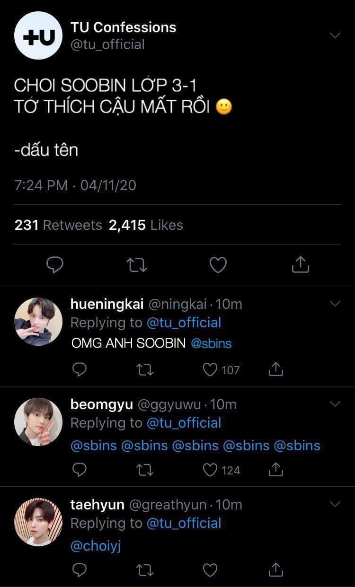Share the TU Confessions main tweet
Viewport: 355px width, 587px height.
(300, 265)
